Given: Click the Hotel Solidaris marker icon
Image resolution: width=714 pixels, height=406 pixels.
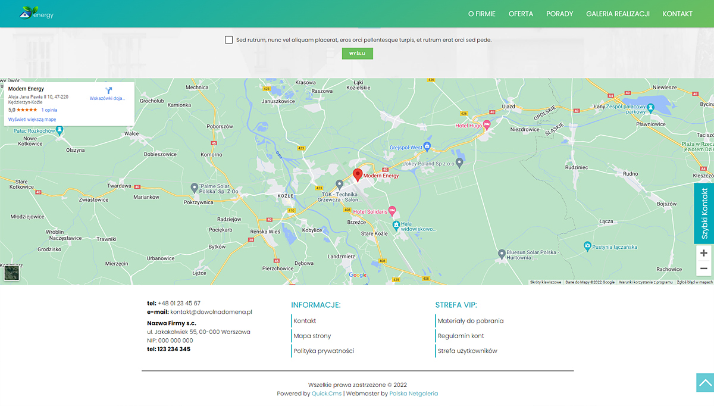Looking at the screenshot, I should click(392, 211).
